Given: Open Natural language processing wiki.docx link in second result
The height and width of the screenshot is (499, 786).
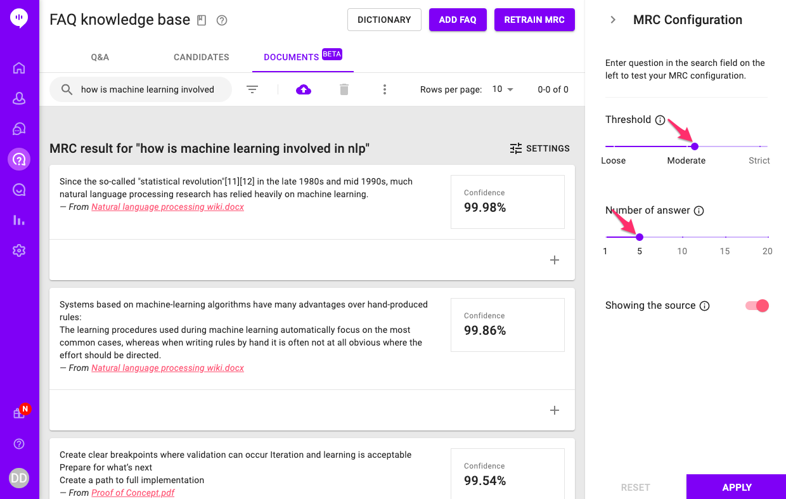Looking at the screenshot, I should point(167,368).
